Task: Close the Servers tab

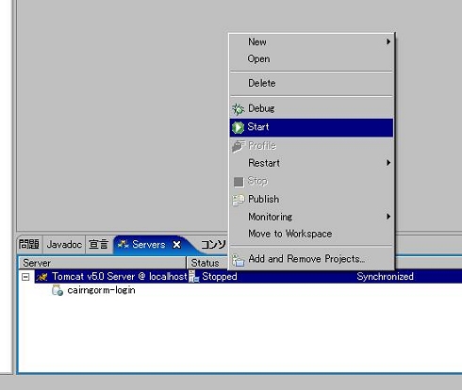Action: coord(177,245)
